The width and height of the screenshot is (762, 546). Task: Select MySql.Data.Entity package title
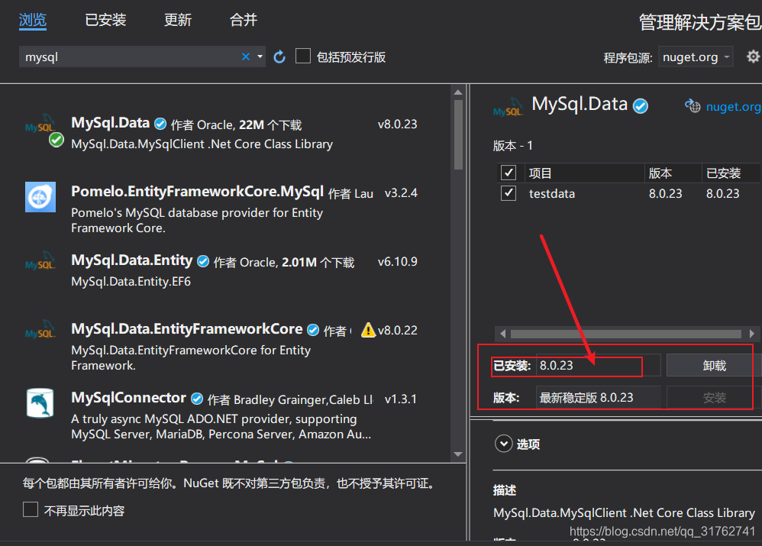(131, 260)
